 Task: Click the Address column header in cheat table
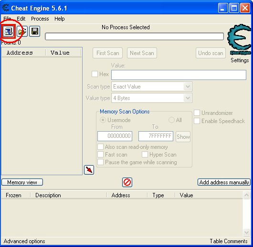pos(127,195)
